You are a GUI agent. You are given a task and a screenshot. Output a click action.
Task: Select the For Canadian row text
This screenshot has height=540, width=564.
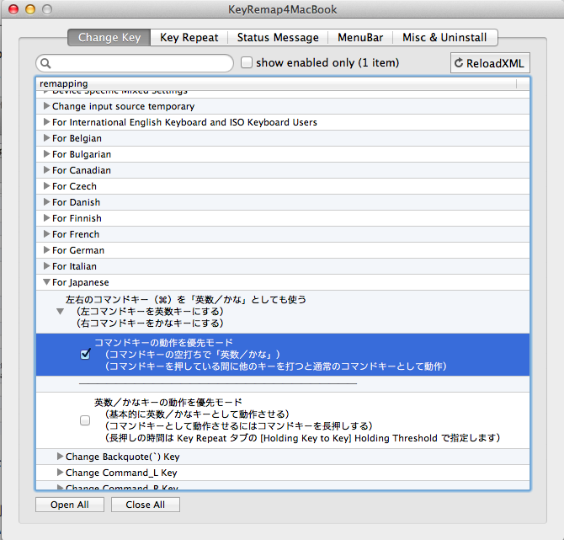[x=82, y=170]
